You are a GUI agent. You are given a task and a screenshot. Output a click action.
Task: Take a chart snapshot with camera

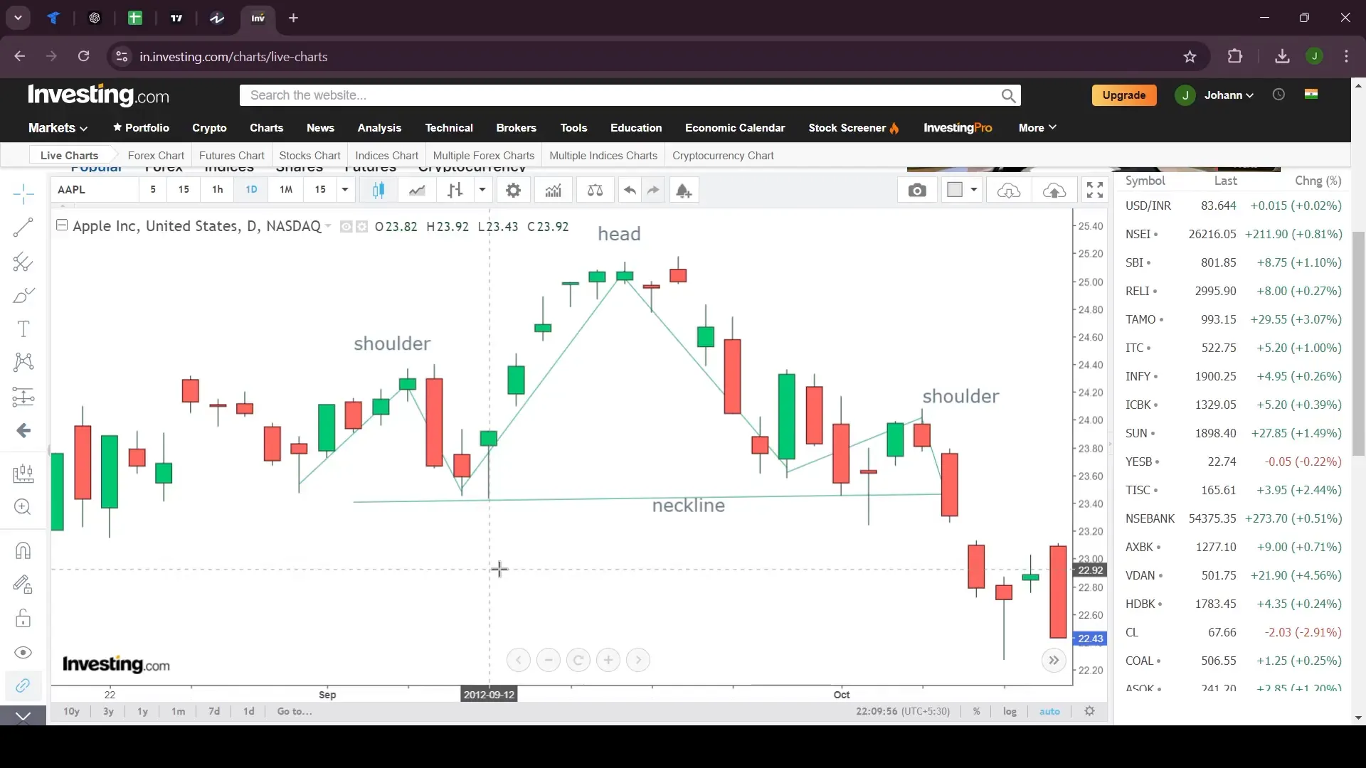coord(917,190)
